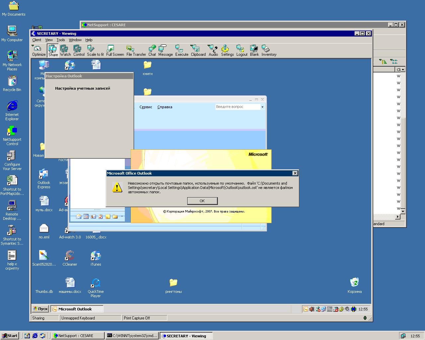Send a Message to the client
Viewport: 425px width, 340px height.
(x=165, y=50)
